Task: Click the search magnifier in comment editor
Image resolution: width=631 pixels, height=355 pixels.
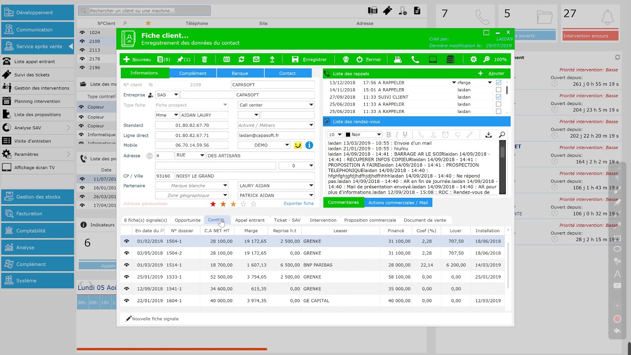Action: (502, 135)
